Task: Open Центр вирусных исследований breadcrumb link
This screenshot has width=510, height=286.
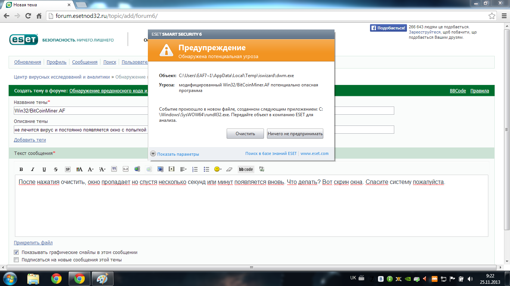Action: 62,77
